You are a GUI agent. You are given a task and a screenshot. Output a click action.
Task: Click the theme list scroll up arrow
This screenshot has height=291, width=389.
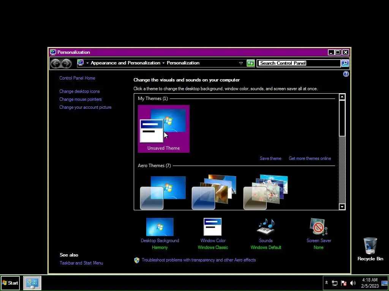[342, 97]
